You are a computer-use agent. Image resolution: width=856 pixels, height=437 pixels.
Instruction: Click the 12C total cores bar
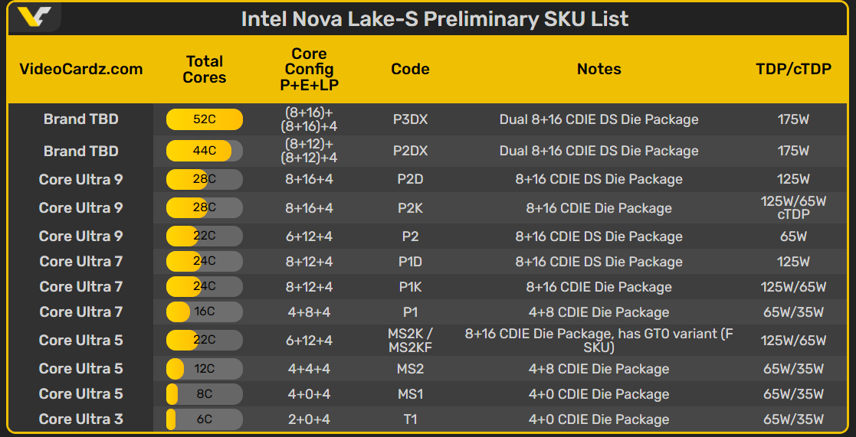[204, 369]
